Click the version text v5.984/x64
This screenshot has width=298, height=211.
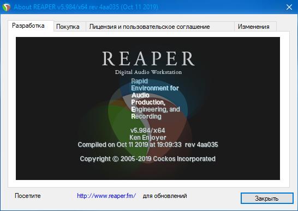(x=148, y=131)
